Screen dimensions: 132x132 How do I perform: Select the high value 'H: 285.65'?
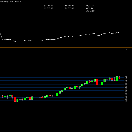tap(70, 6)
